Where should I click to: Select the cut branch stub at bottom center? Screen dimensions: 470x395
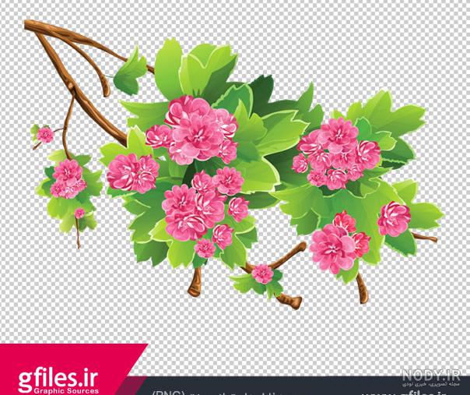[x=195, y=284]
